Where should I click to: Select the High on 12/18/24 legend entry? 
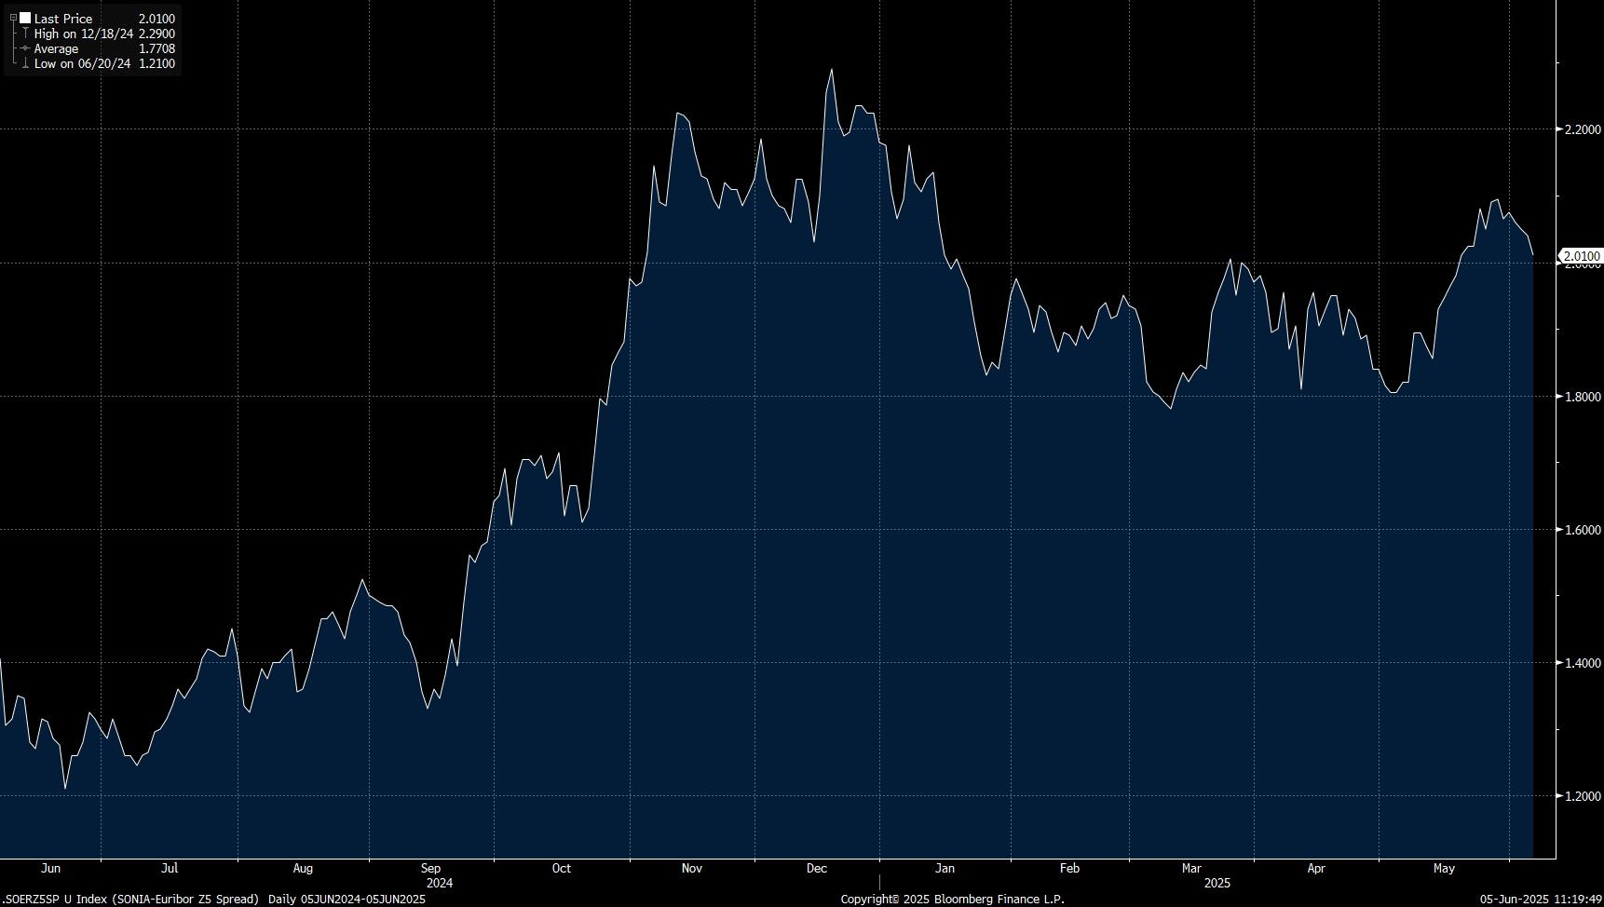pos(84,34)
